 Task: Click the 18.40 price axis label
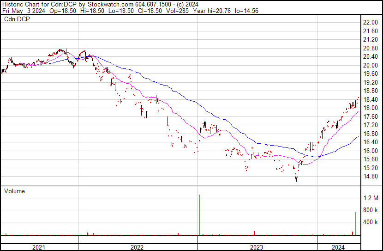pyautogui.click(x=371, y=99)
